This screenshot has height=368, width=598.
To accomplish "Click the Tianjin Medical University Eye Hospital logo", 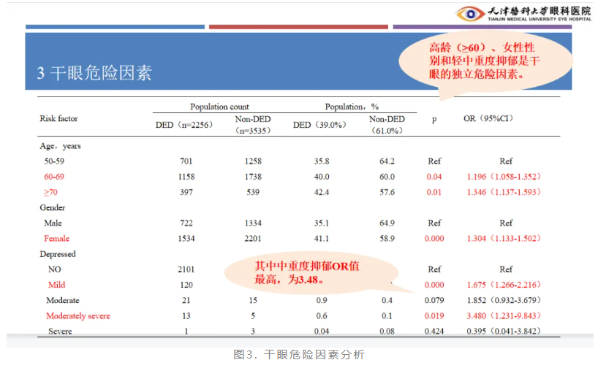I will click(x=521, y=13).
